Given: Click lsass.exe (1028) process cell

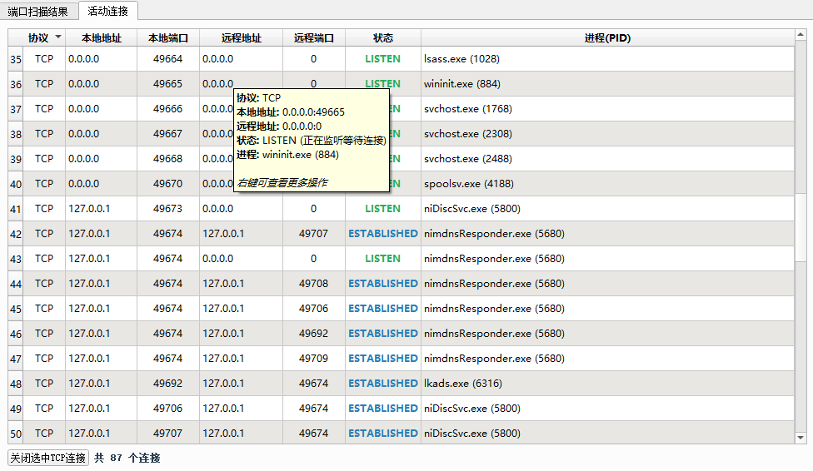Looking at the screenshot, I should tap(608, 59).
